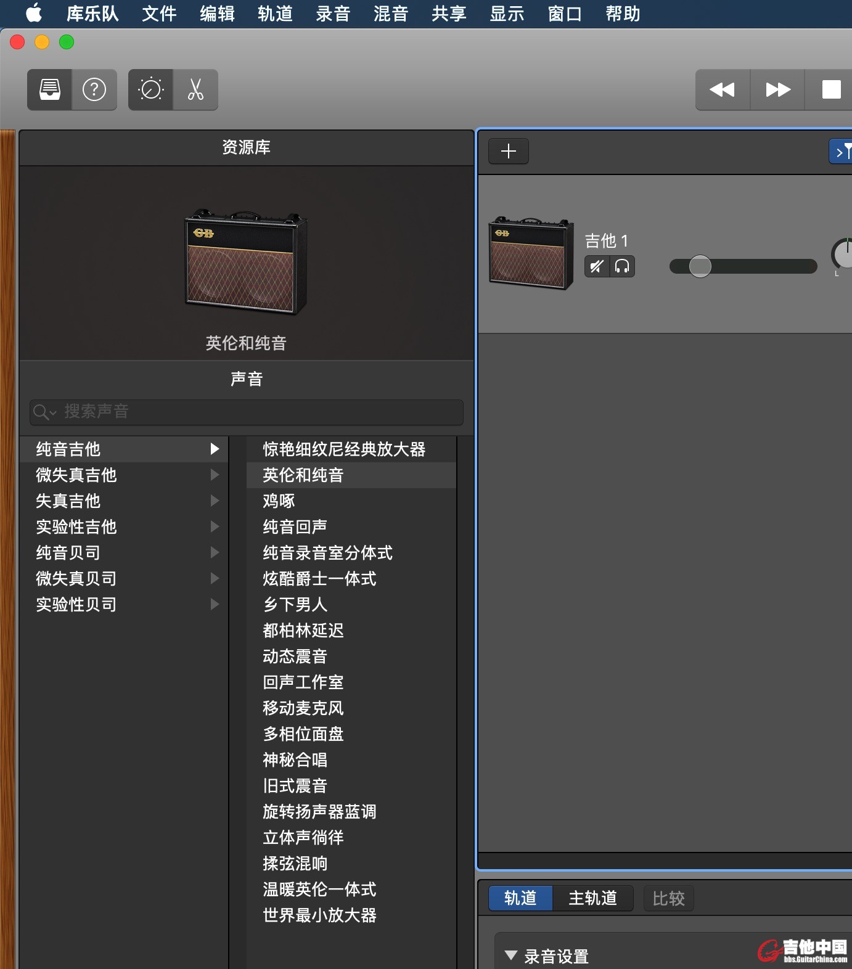This screenshot has width=852, height=969.
Task: Choose the 纯音录音室分体式 sound
Action: pyautogui.click(x=351, y=552)
